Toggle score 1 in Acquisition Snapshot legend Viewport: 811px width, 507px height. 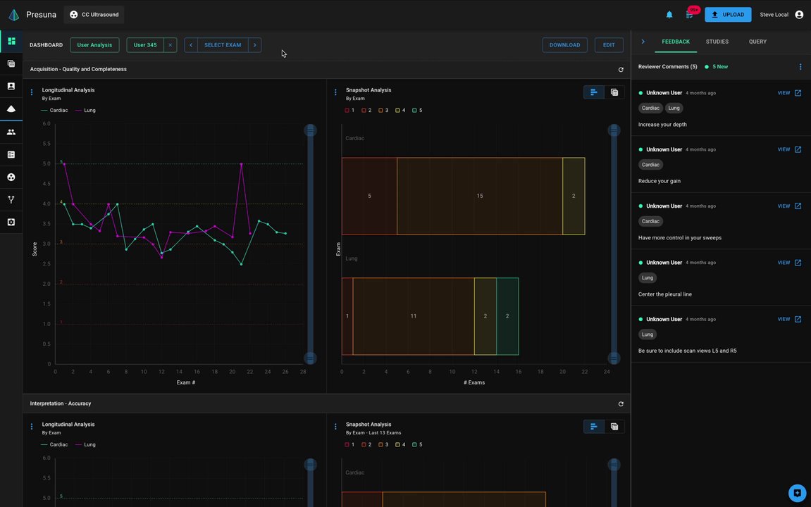pyautogui.click(x=349, y=110)
